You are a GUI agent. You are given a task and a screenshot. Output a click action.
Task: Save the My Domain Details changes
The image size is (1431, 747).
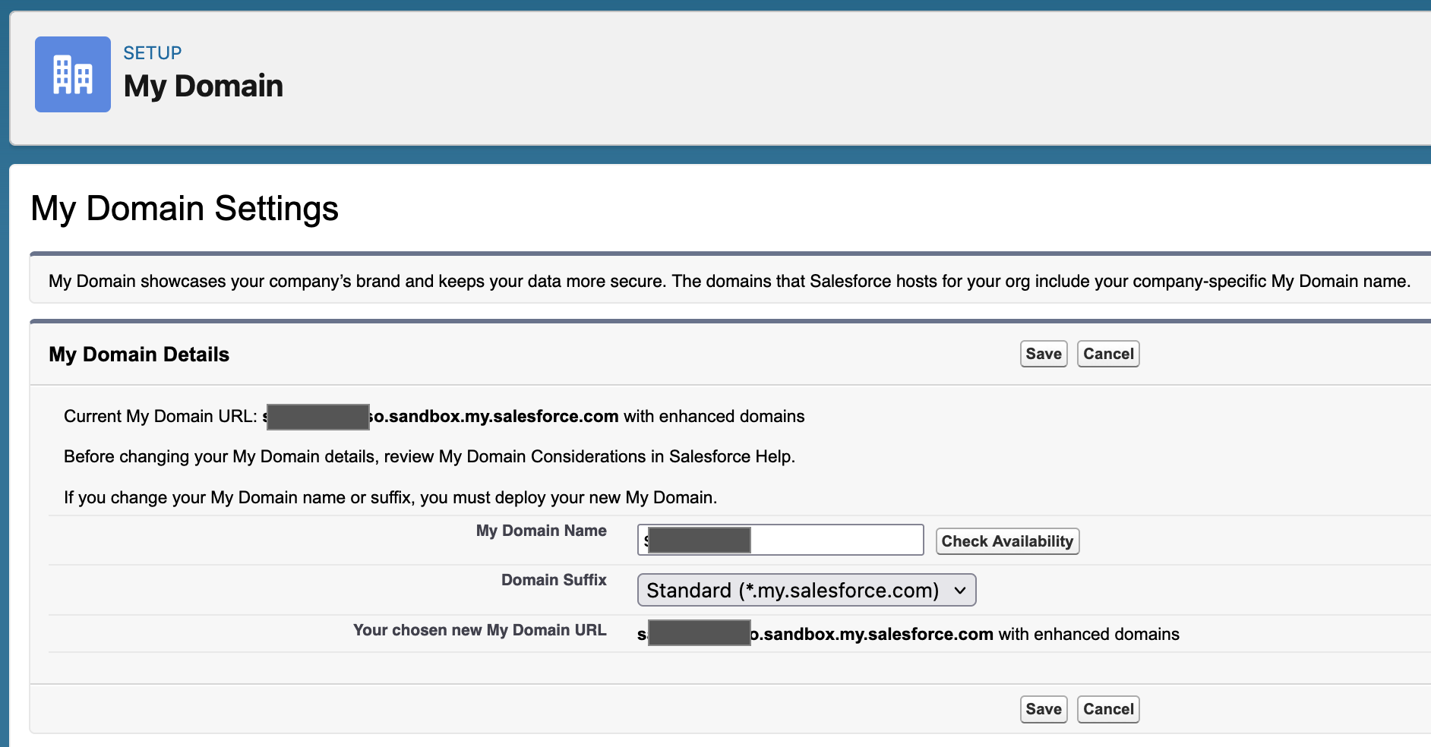[1043, 353]
